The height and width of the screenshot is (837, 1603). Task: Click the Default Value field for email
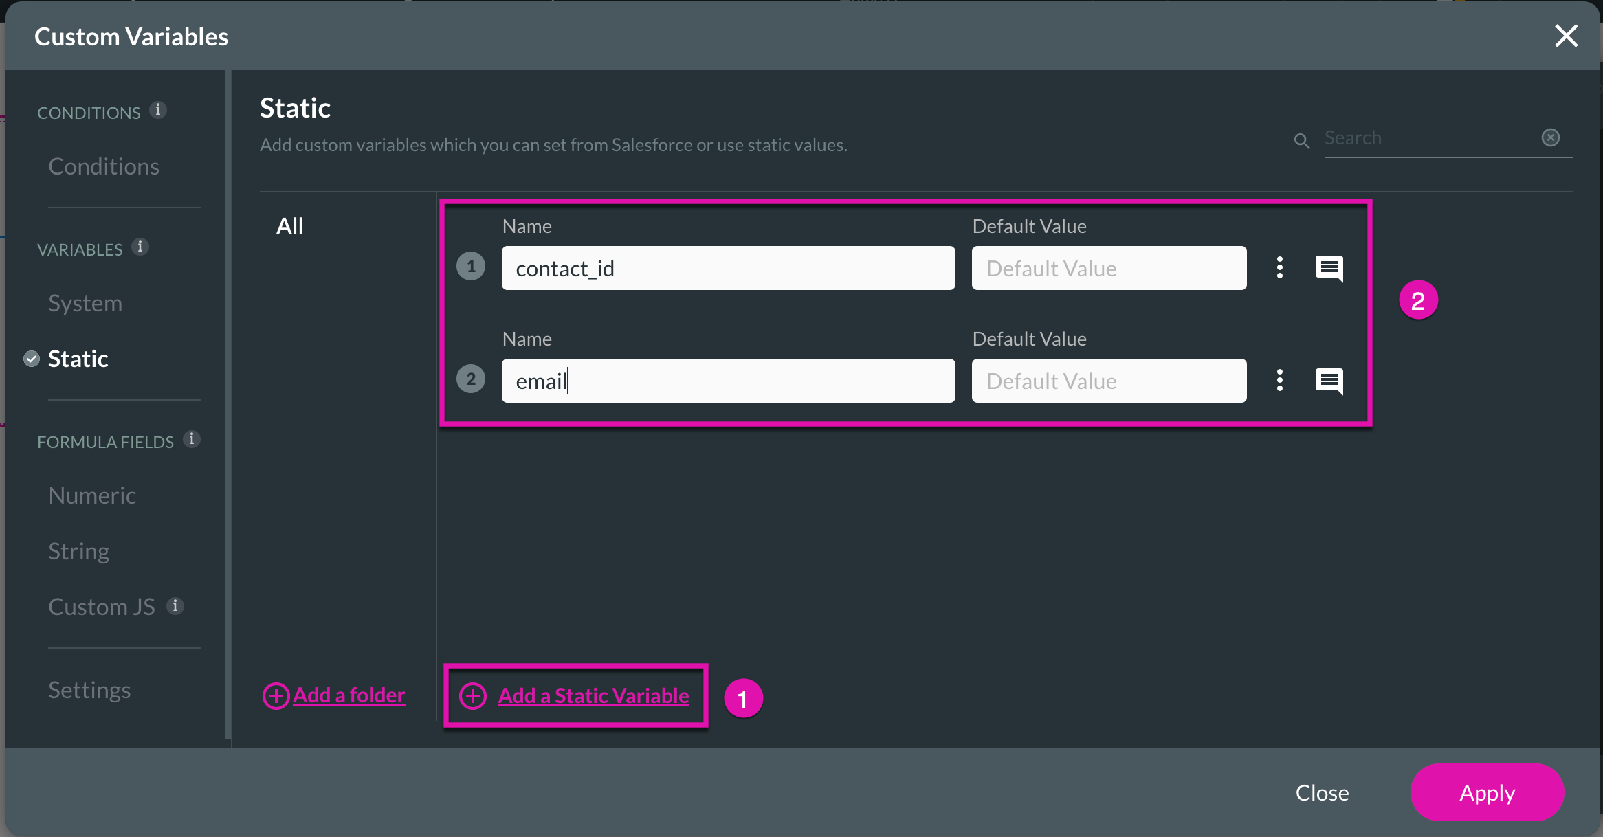(x=1108, y=380)
